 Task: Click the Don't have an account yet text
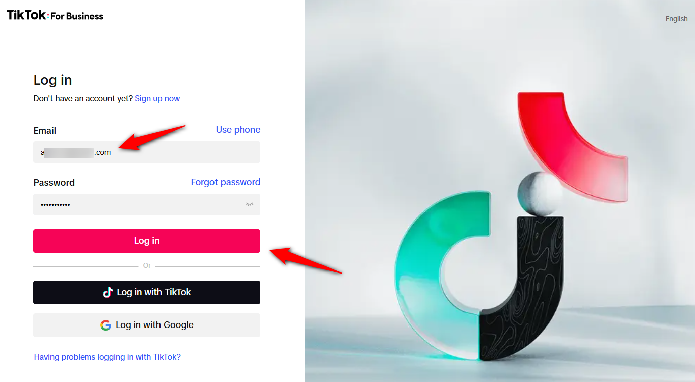point(83,98)
